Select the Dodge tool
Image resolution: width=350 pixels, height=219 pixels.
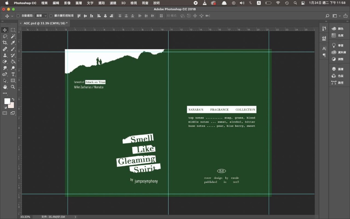point(13,68)
